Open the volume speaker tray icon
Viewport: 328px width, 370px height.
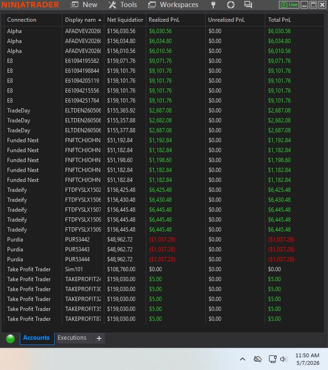(x=284, y=359)
